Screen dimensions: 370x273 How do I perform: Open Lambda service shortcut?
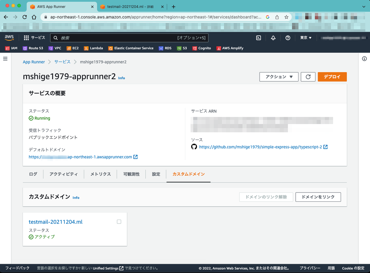click(93, 48)
